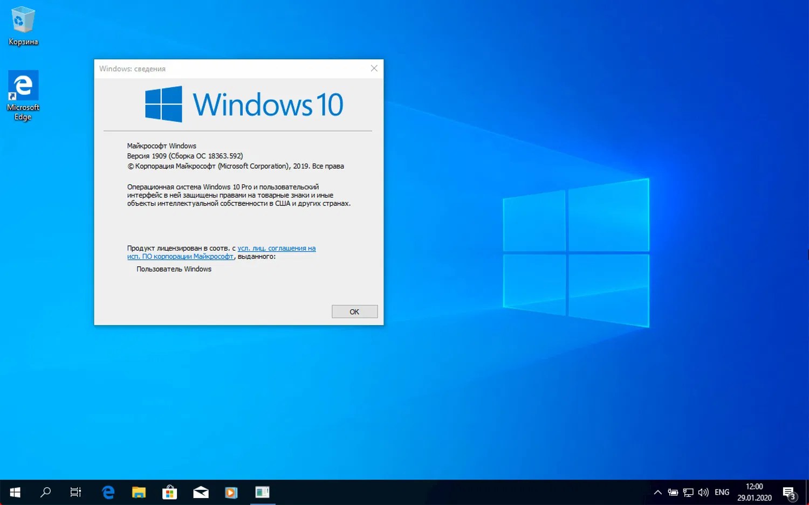This screenshot has height=505, width=809.
Task: Launch Edge from the taskbar
Action: 108,492
